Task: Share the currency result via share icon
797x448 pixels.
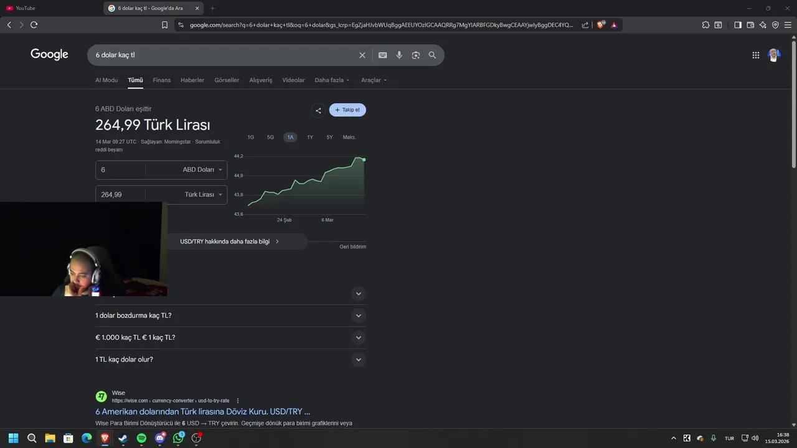Action: point(318,111)
